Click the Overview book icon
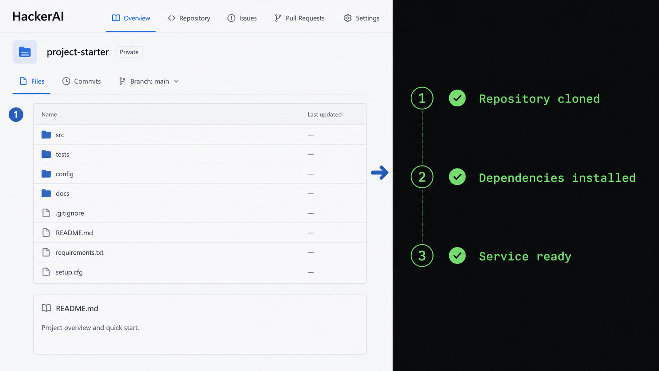This screenshot has height=371, width=659. (x=116, y=18)
